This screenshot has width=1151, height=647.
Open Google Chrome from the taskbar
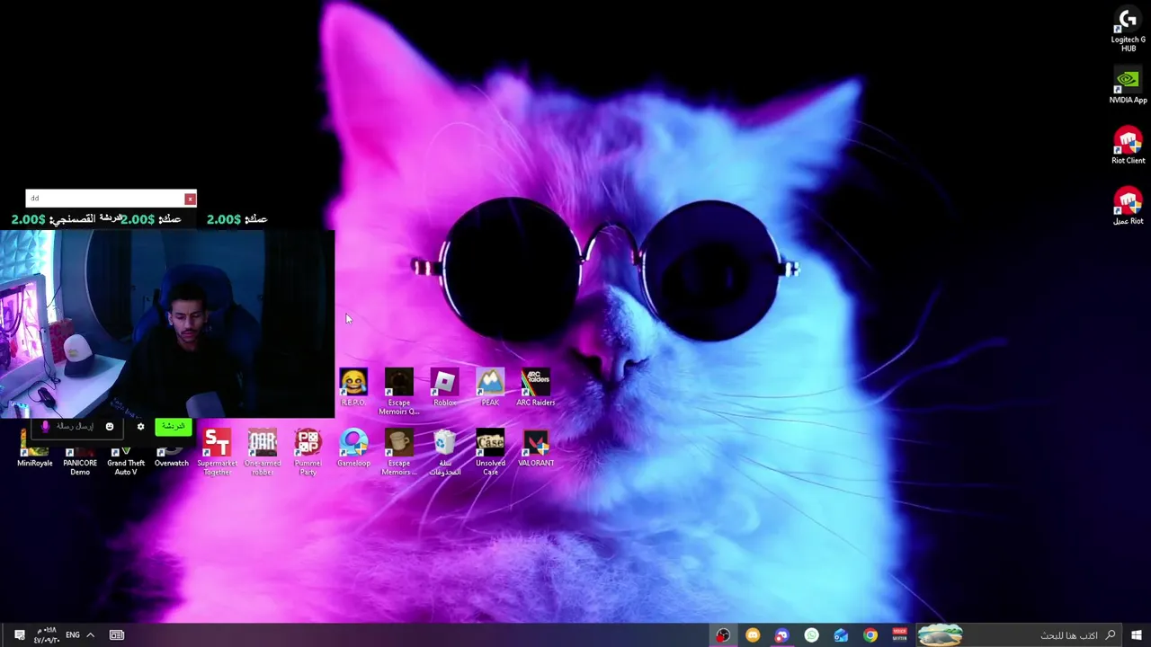[x=870, y=635]
